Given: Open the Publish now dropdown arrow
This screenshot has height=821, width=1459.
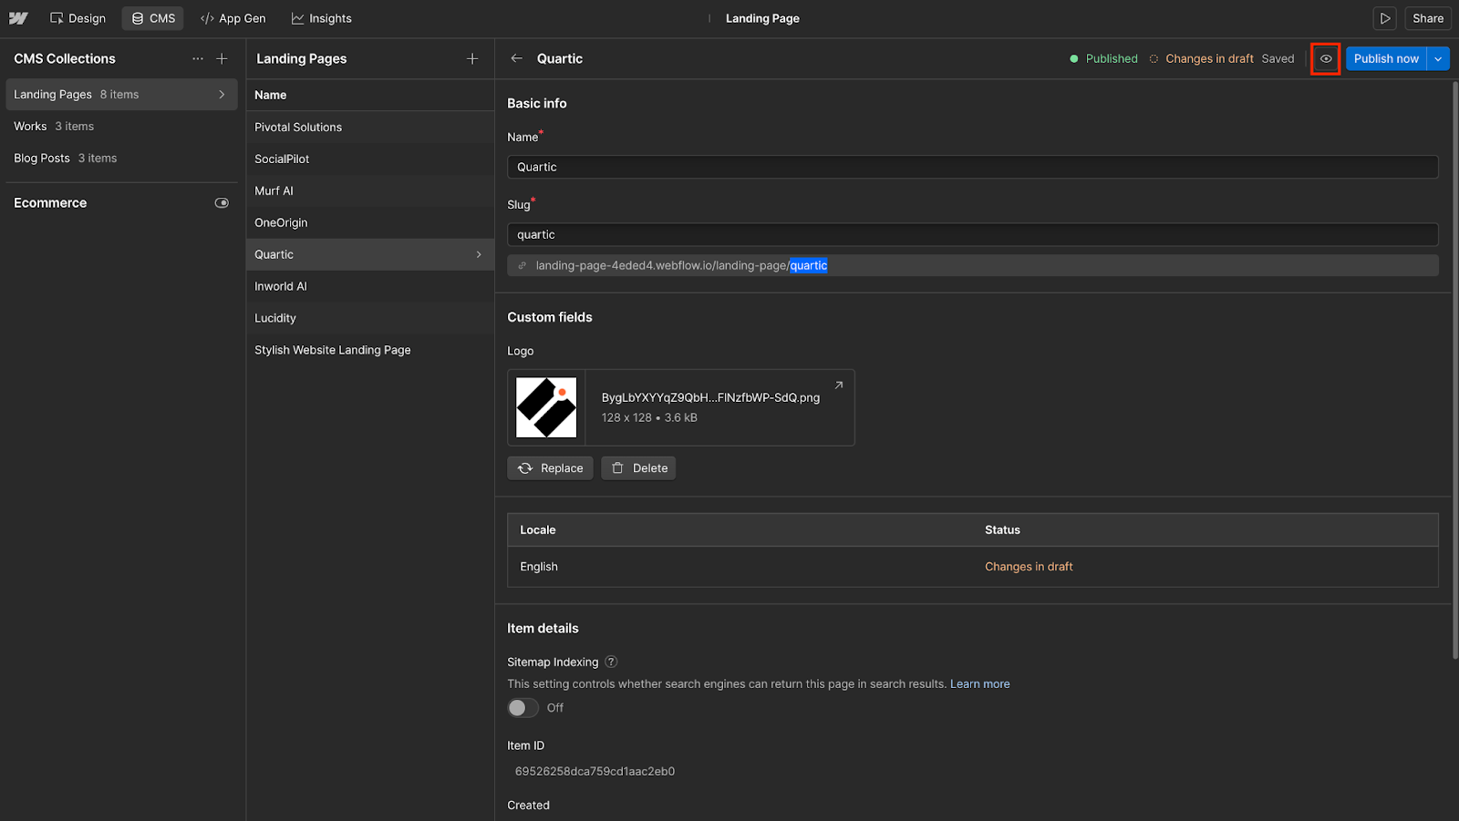Looking at the screenshot, I should tap(1438, 58).
